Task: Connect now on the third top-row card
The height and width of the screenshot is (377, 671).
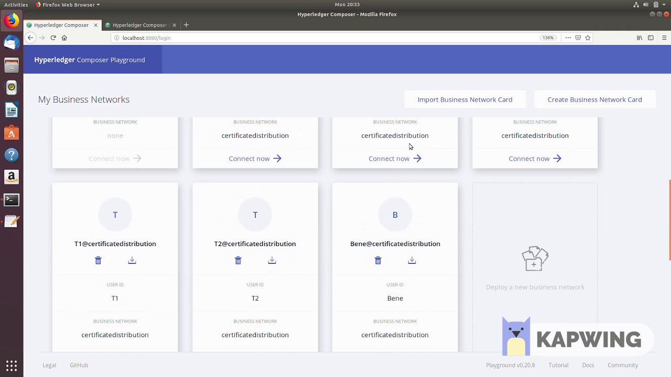Action: (395, 158)
